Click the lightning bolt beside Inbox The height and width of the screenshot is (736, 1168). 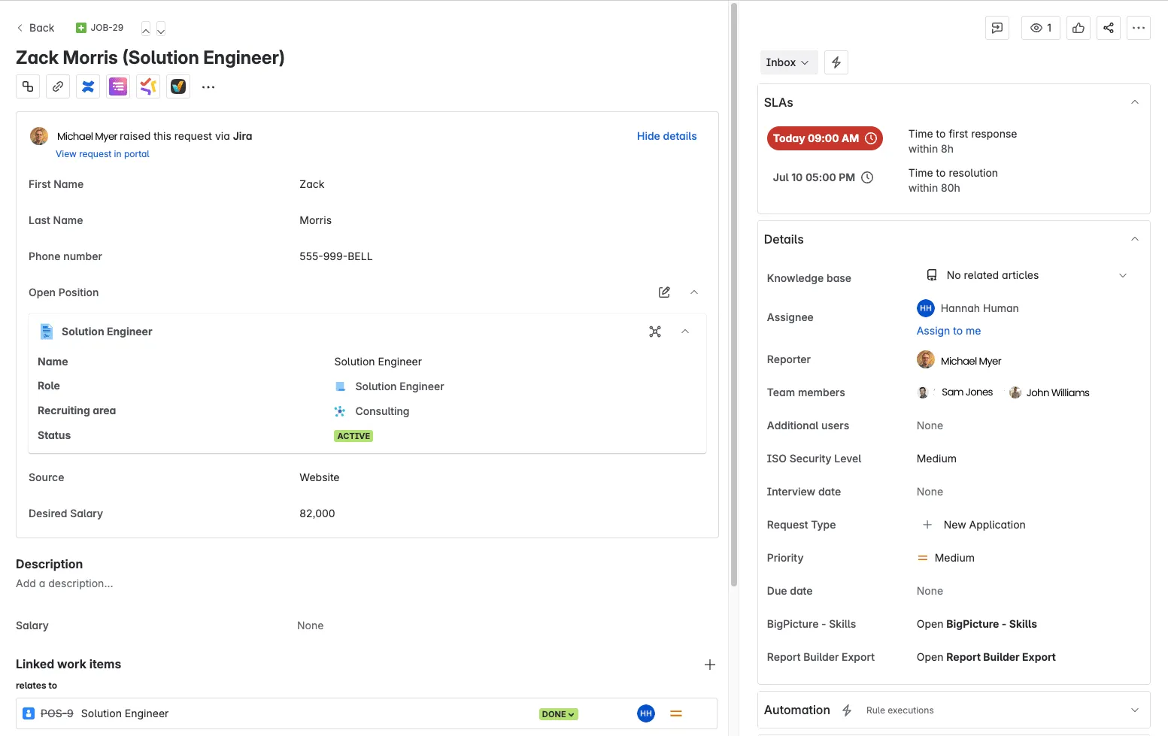(836, 62)
